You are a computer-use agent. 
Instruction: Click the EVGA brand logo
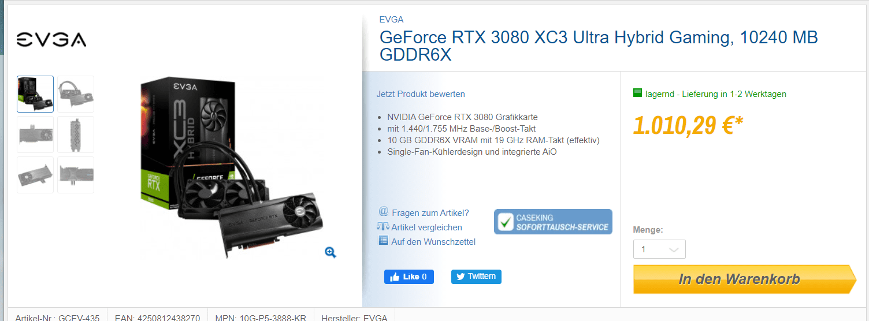51,40
